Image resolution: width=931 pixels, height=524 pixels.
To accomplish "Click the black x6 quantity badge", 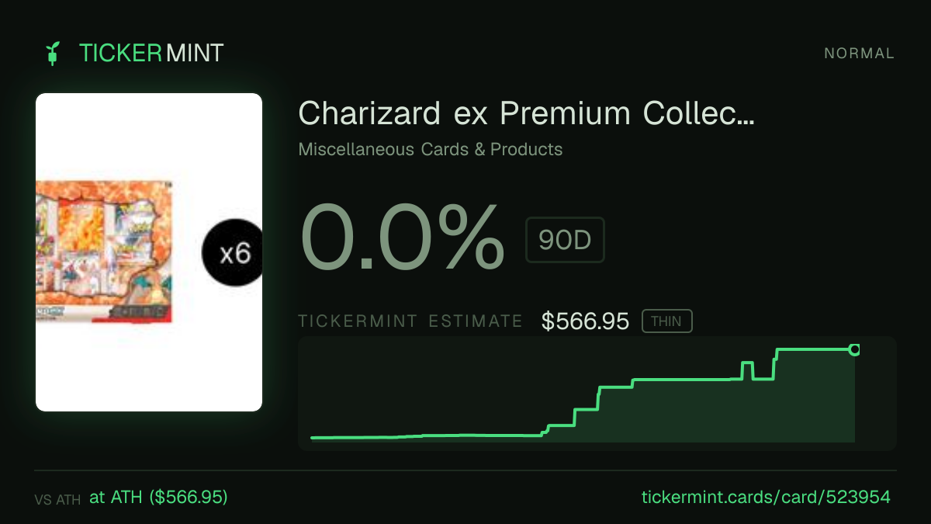I will [x=232, y=253].
